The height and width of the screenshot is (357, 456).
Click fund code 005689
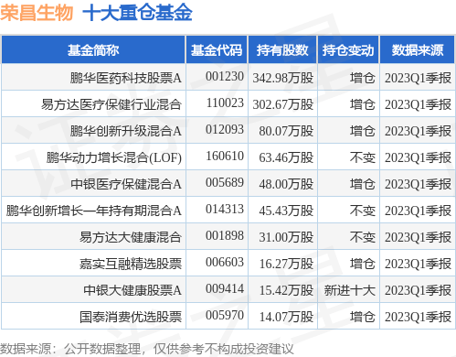225,182
